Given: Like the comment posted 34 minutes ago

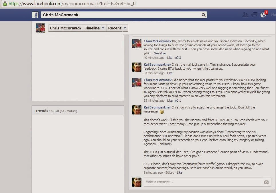Looking at the screenshot, I should click(x=170, y=73).
